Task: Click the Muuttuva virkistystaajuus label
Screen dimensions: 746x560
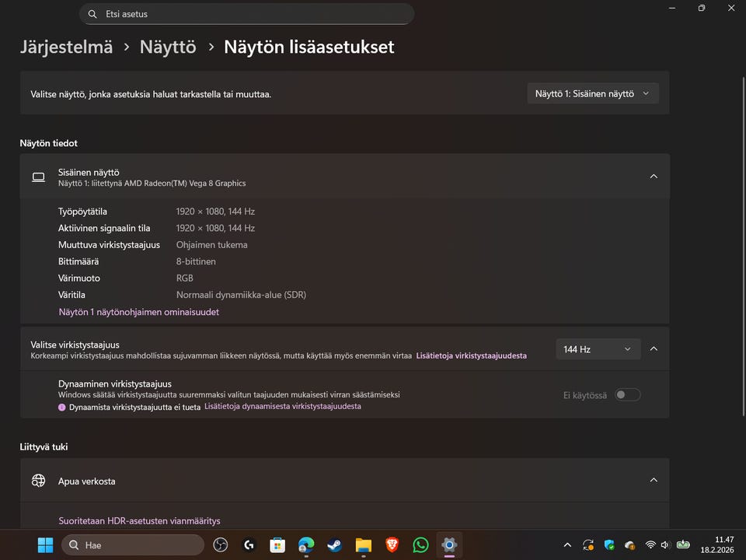Action: click(109, 245)
